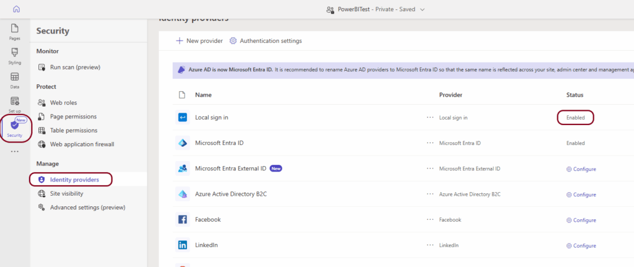Click the Entra ID rename notice banner

[x=403, y=69]
